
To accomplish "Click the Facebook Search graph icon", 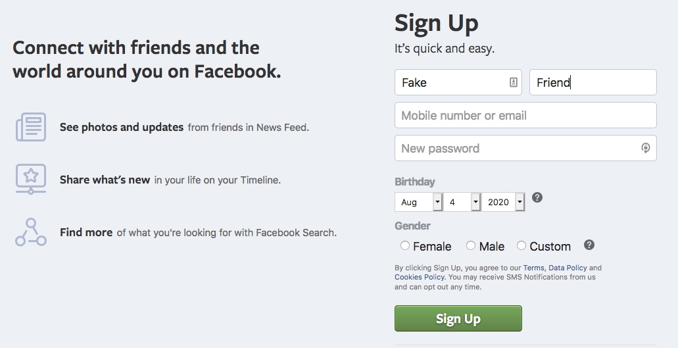I will [x=31, y=232].
